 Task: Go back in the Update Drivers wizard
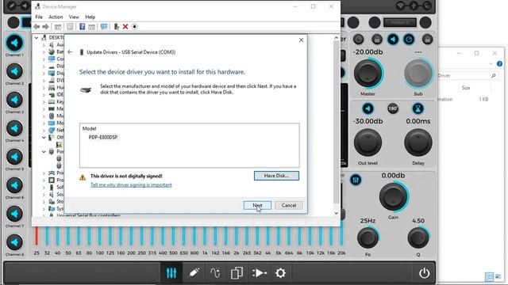click(70, 51)
